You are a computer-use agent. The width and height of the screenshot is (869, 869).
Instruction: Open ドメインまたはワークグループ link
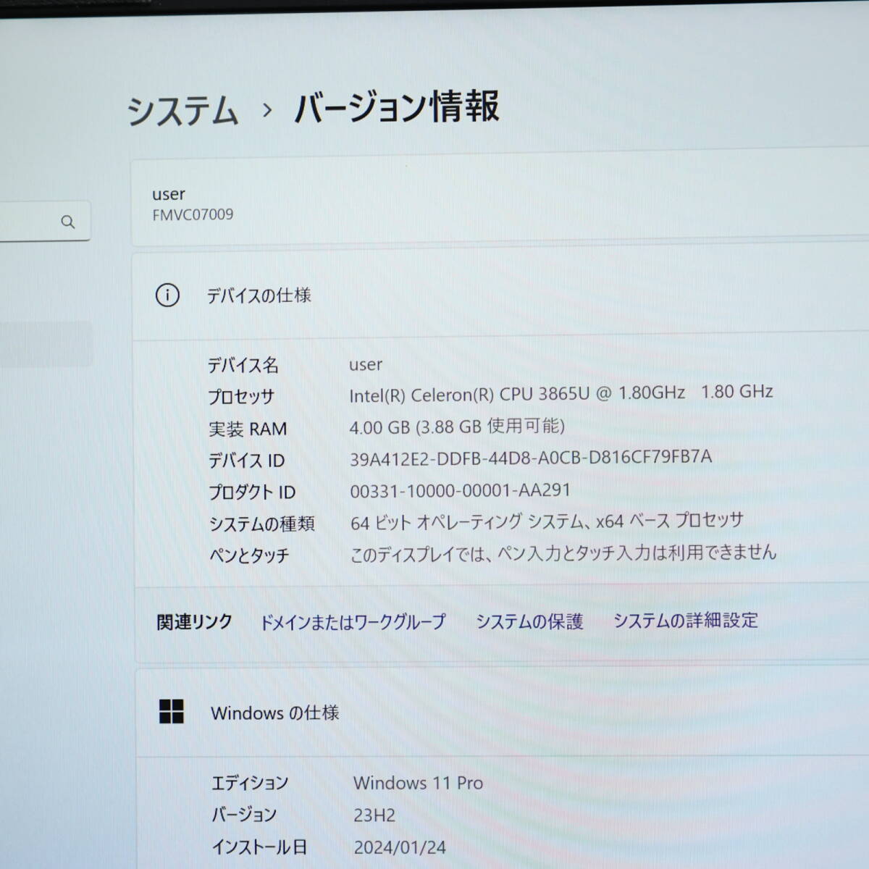pos(353,622)
